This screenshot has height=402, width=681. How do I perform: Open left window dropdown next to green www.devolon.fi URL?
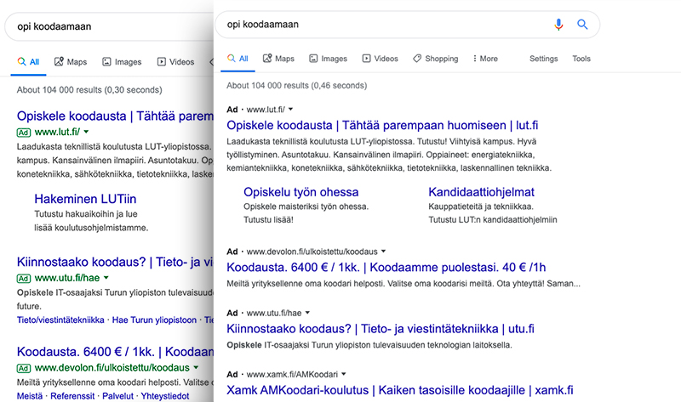click(x=196, y=368)
